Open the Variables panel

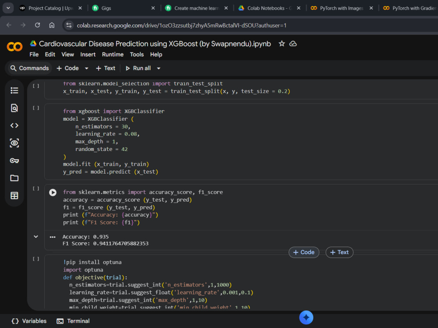coord(29,321)
